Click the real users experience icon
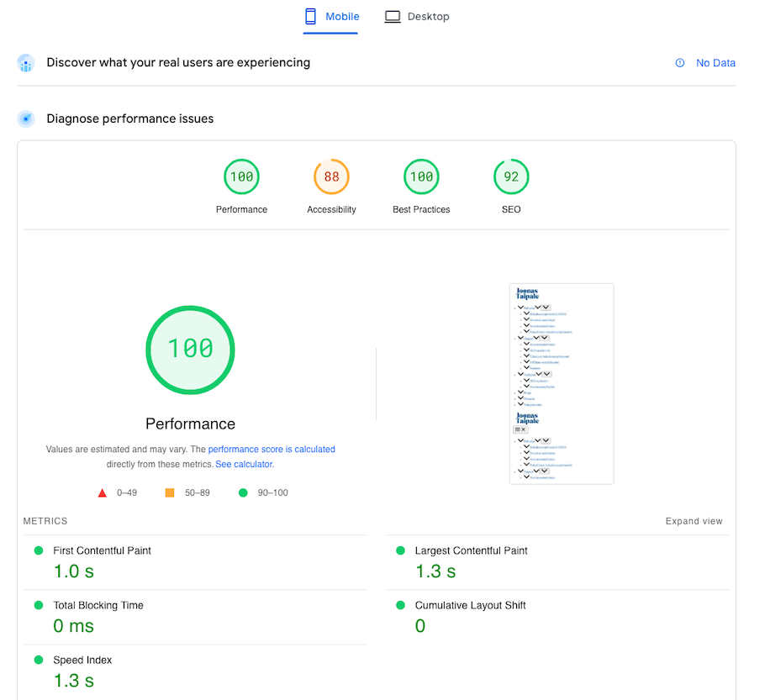This screenshot has height=700, width=765. tap(26, 63)
